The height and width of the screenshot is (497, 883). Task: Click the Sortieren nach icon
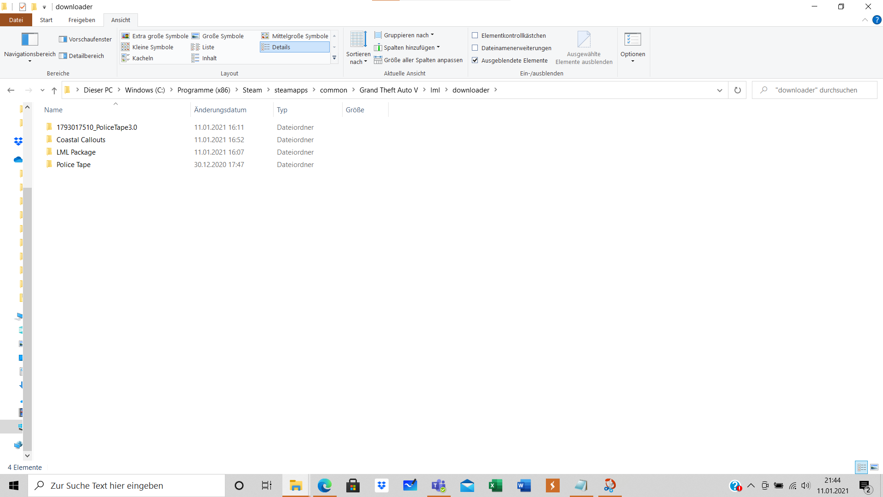coord(358,40)
